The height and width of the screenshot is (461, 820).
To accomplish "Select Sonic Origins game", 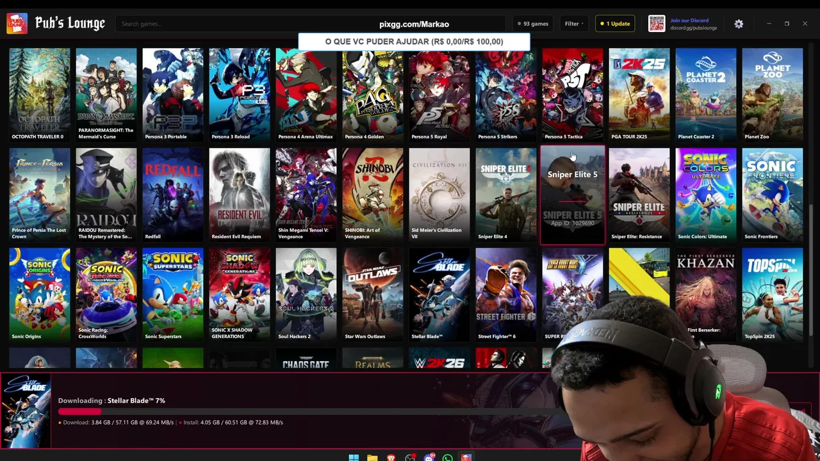I will pyautogui.click(x=40, y=295).
